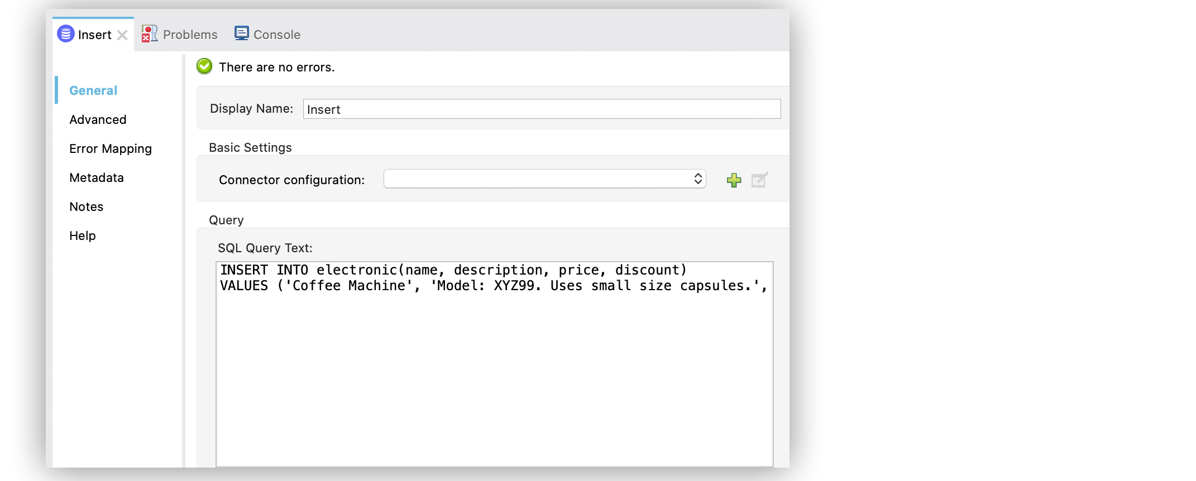Show the Metadata section

click(97, 177)
